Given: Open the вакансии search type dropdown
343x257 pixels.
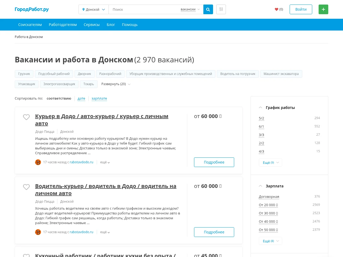Looking at the screenshot, I should 190,9.
